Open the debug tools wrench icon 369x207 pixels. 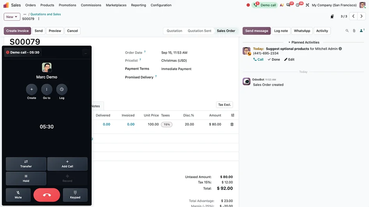(x=307, y=5)
